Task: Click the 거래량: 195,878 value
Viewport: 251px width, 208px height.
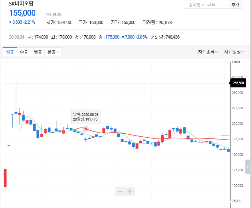Action: point(157,23)
